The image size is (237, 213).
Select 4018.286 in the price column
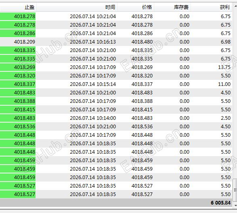point(142,33)
